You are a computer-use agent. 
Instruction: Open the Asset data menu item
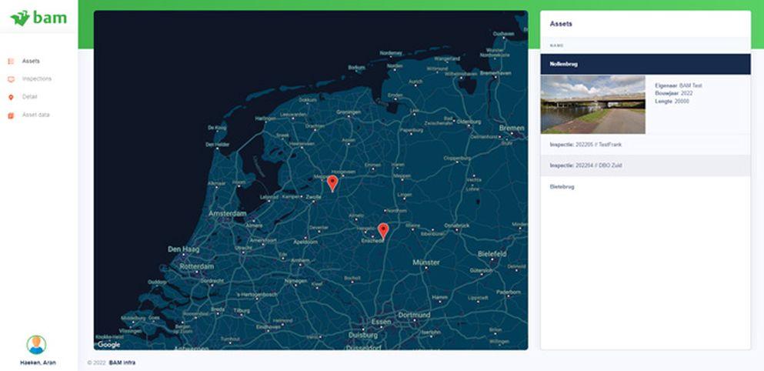coord(35,115)
